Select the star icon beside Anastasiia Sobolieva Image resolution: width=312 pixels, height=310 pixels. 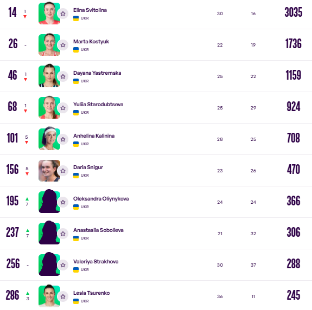click(63, 234)
